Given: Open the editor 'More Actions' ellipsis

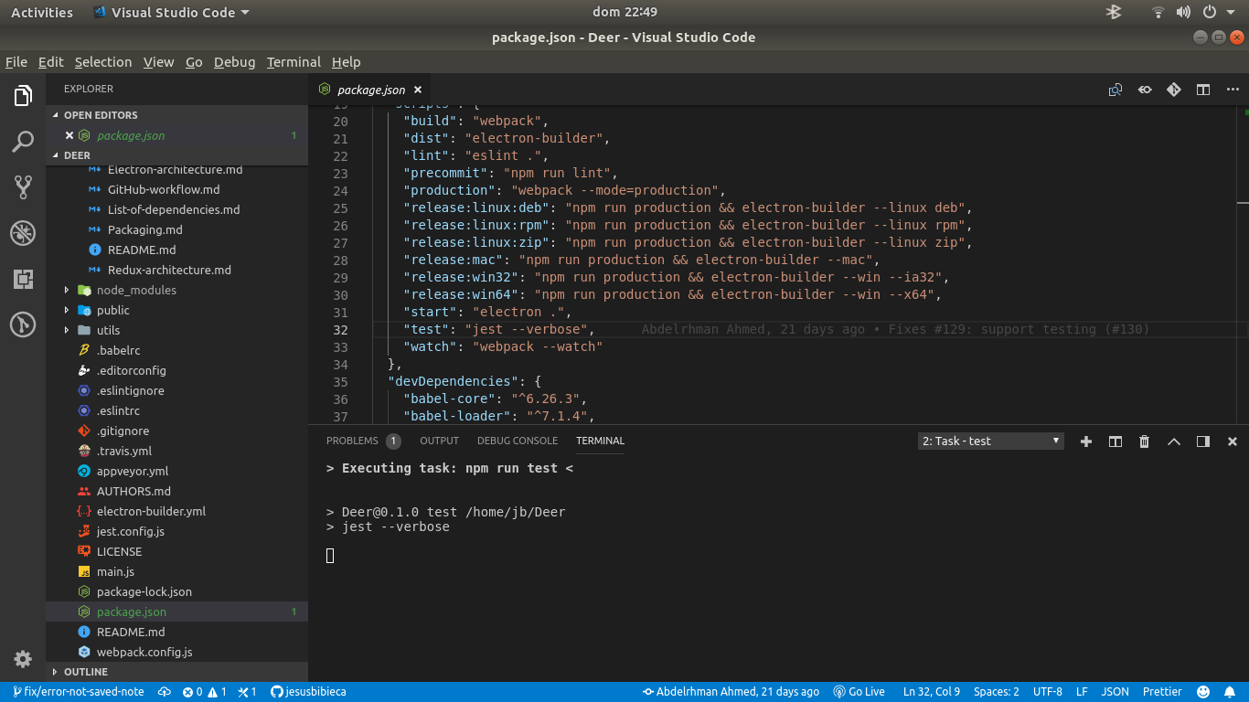Looking at the screenshot, I should pos(1233,90).
